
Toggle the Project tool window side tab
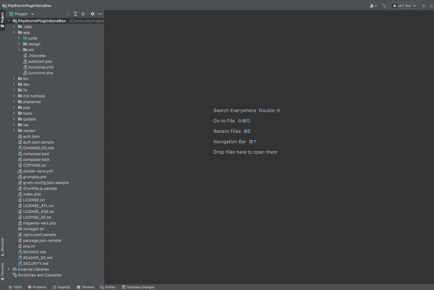pyautogui.click(x=3, y=20)
